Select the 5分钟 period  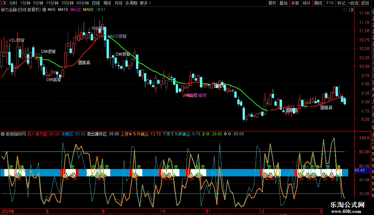tap(38, 3)
